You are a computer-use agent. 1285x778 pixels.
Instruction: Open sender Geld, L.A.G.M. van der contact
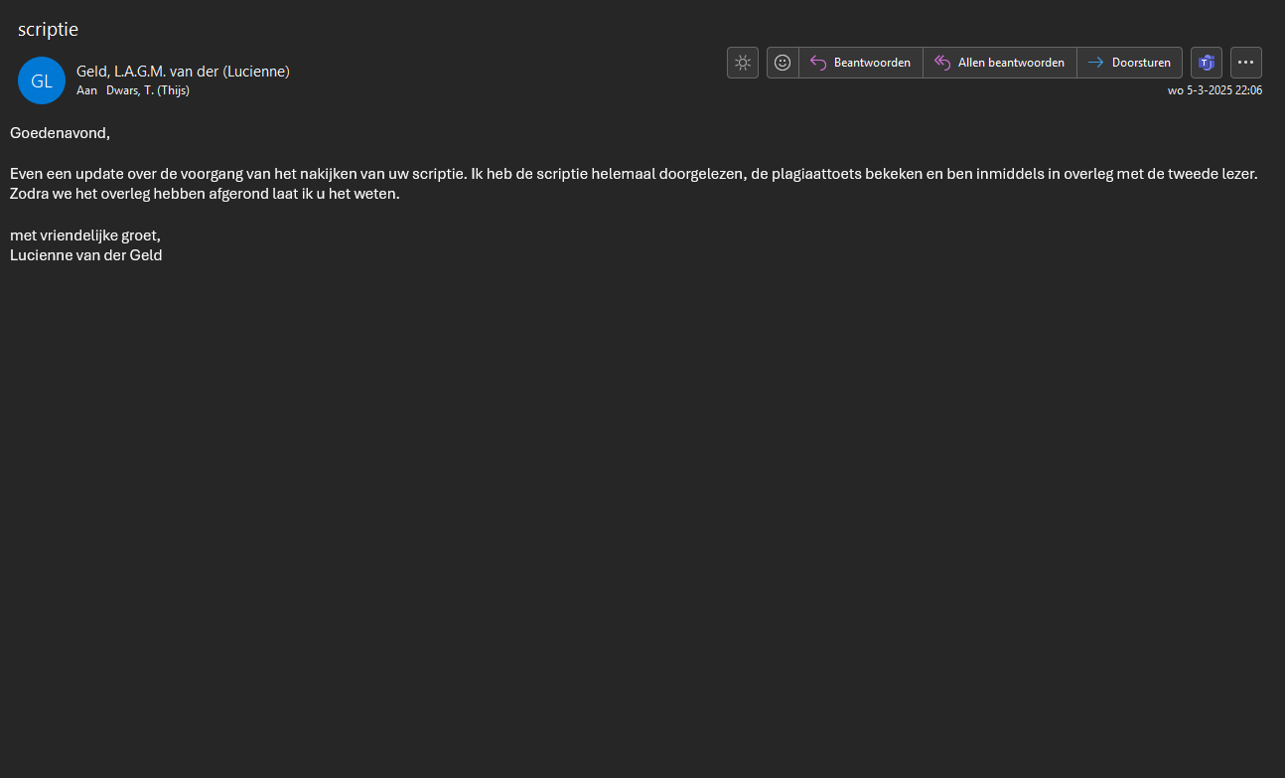[183, 71]
